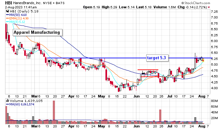
Task: Click the cyan MA(8) legend dash
Action: point(8,22)
